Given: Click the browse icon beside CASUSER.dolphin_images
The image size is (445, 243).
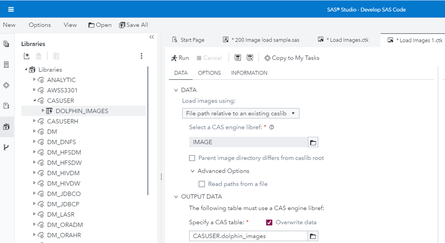Looking at the screenshot, I should [x=313, y=236].
